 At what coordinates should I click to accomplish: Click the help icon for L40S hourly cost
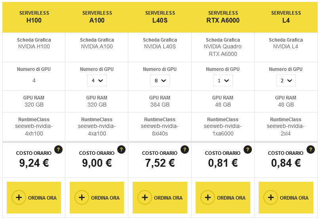click(185, 150)
